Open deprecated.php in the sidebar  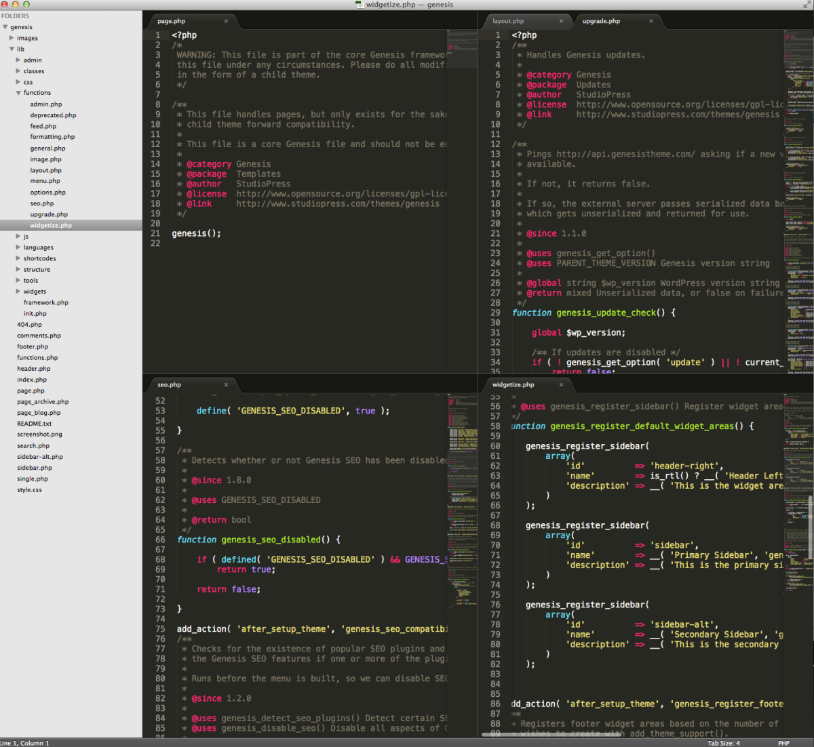click(53, 115)
